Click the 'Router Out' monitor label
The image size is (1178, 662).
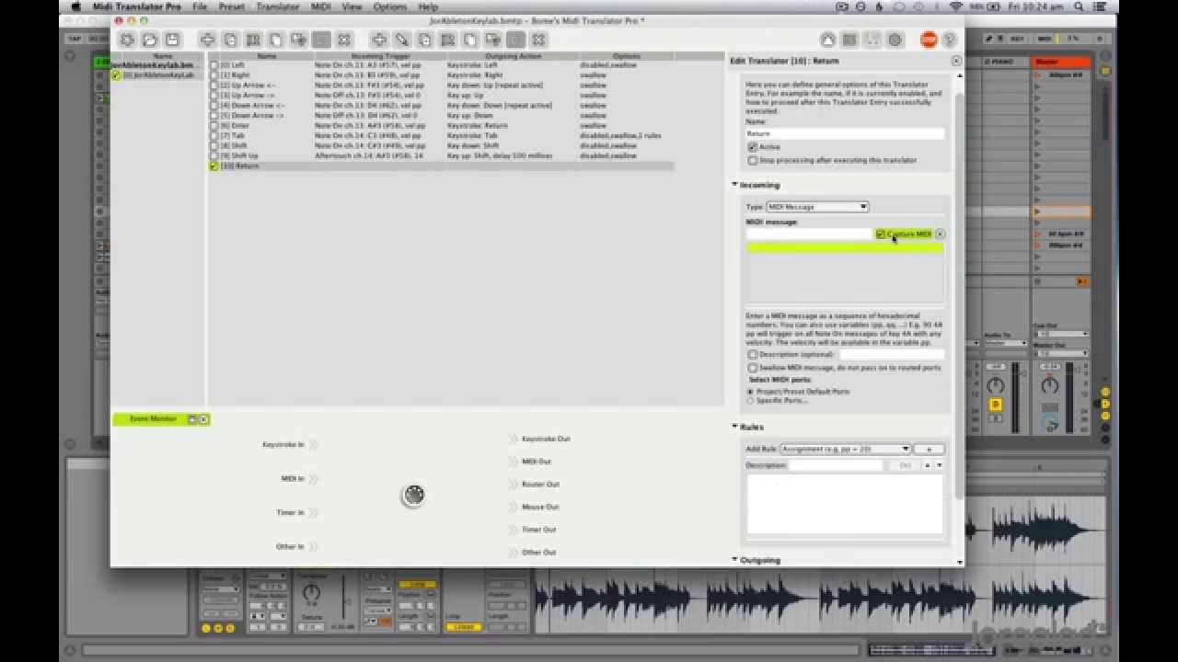coord(540,485)
